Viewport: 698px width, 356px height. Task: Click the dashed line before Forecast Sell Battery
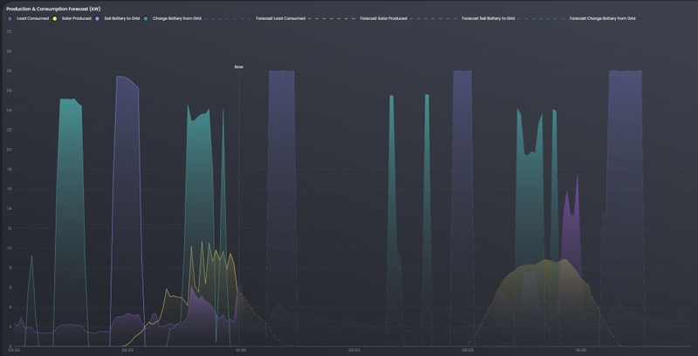click(x=434, y=18)
